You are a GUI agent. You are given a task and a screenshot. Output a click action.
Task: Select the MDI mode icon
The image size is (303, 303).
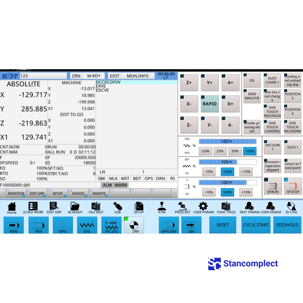(x=38, y=225)
